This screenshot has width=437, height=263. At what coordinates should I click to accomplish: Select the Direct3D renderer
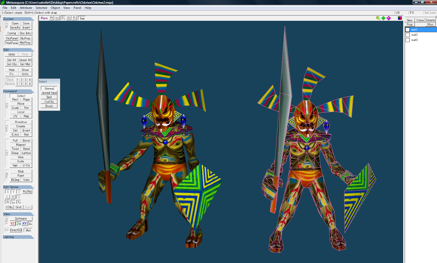(16, 230)
